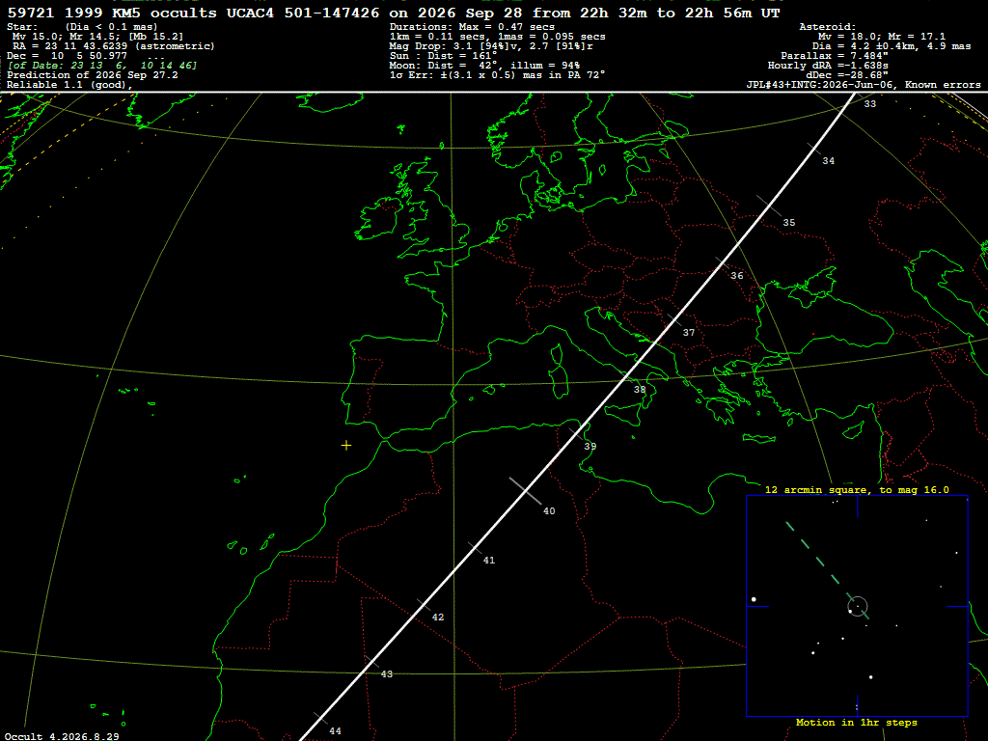The image size is (988, 741).
Task: Select the time label 33 on path
Action: coord(869,104)
